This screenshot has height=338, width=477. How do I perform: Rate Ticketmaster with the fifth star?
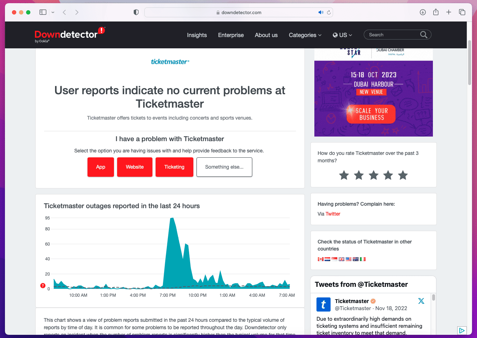pyautogui.click(x=403, y=175)
